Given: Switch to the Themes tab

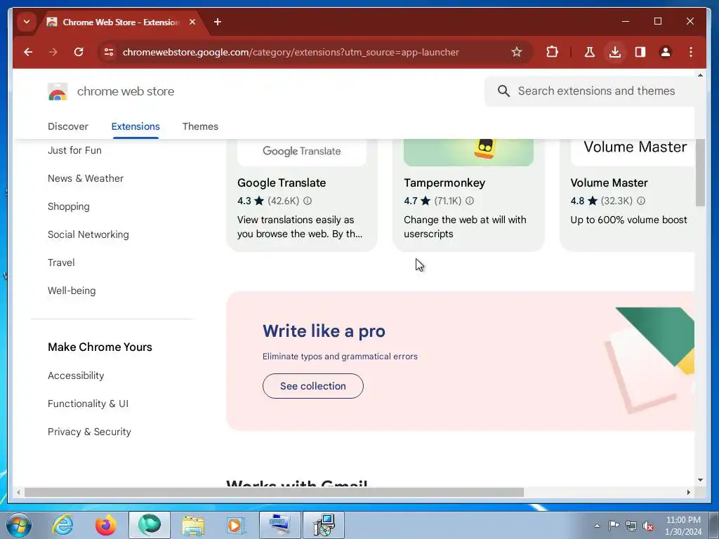Looking at the screenshot, I should pyautogui.click(x=200, y=126).
